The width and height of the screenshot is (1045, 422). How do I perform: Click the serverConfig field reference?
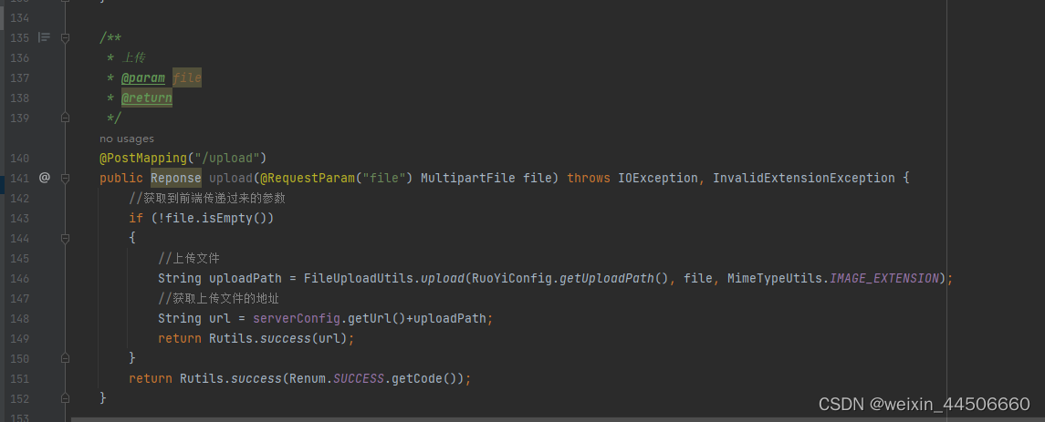click(297, 318)
